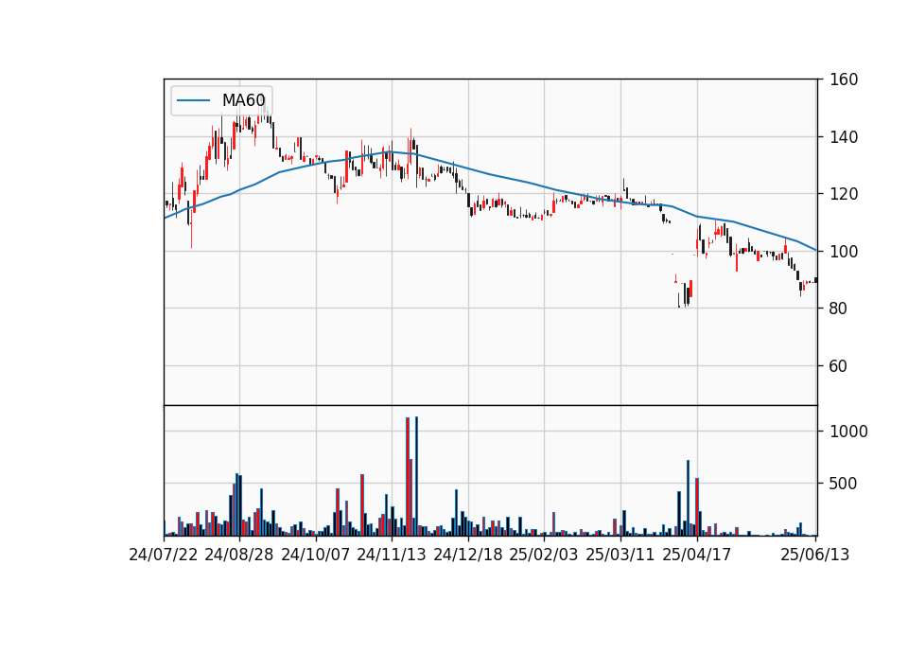Select the 160 price axis label
Image resolution: width=908 pixels, height=653 pixels.
pos(844,79)
